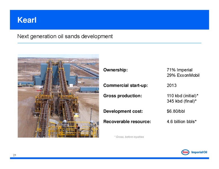The width and height of the screenshot is (219, 169).
Task: Select the '345 kbd (final)*' value
Action: click(181, 101)
